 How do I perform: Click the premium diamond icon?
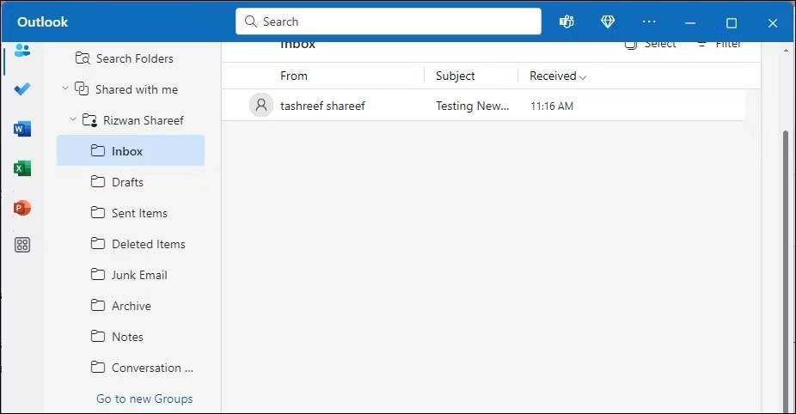coord(608,21)
